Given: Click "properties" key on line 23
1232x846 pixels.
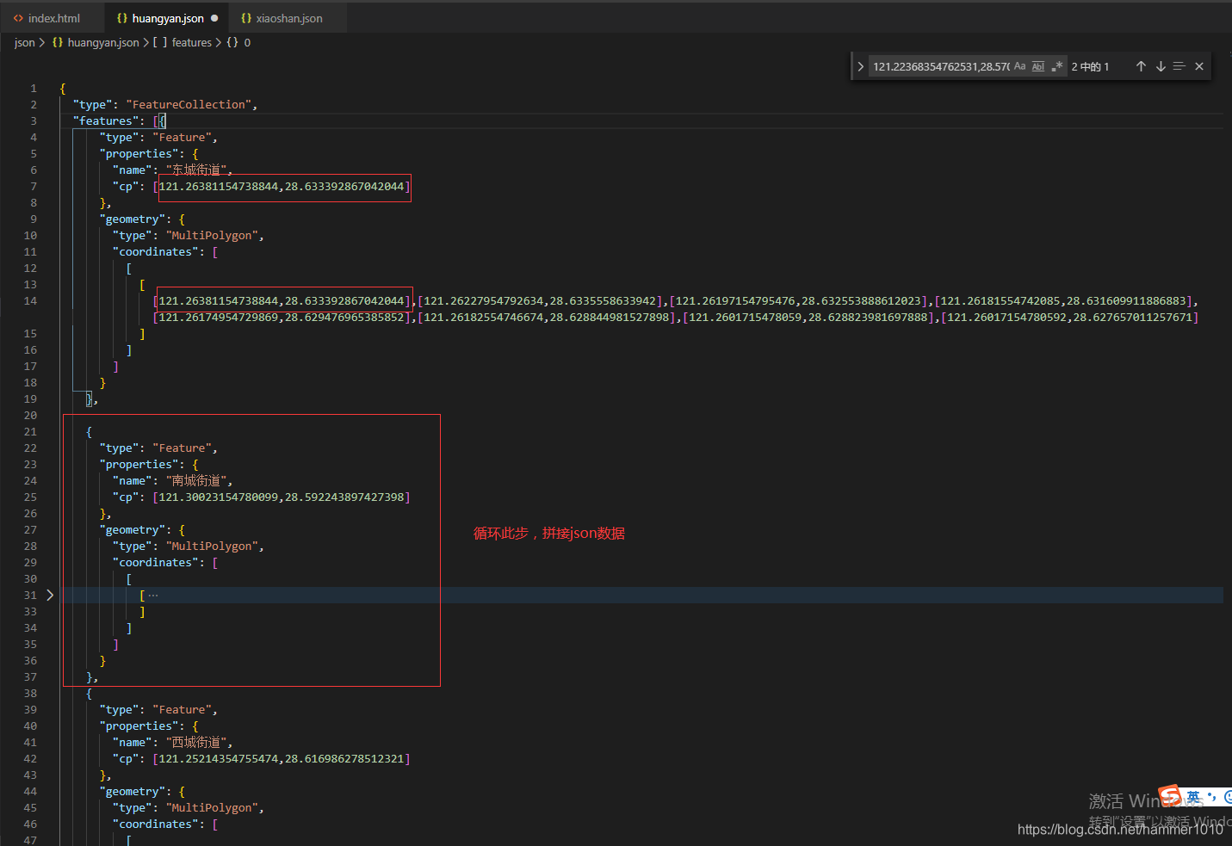Looking at the screenshot, I should 139,464.
